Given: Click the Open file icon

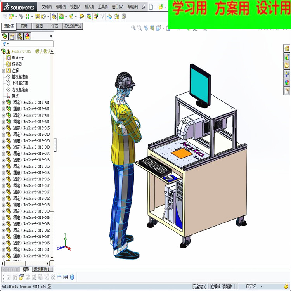Looking at the screenshot, I should 161,7.
